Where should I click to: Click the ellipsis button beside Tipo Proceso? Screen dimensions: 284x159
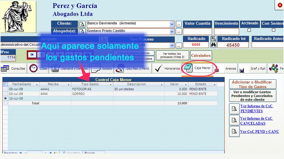[x=179, y=46]
